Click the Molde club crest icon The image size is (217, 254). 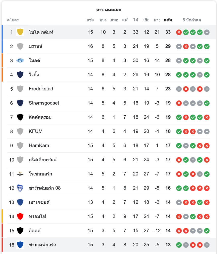(20, 60)
